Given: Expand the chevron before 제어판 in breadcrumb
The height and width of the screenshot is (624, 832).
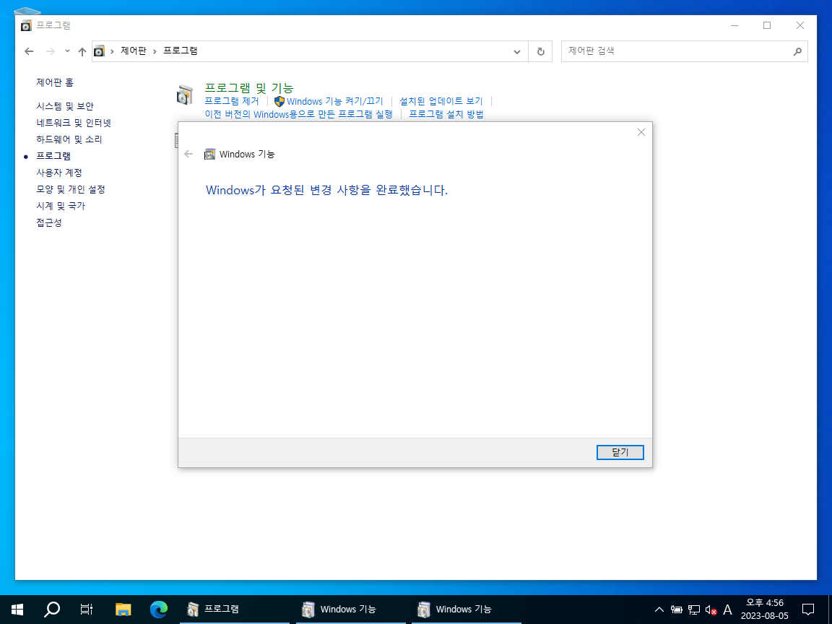Looking at the screenshot, I should click(112, 51).
